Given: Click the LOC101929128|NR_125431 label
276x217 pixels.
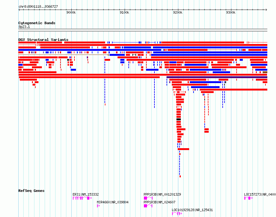Looking at the screenshot, I should [x=192, y=210].
